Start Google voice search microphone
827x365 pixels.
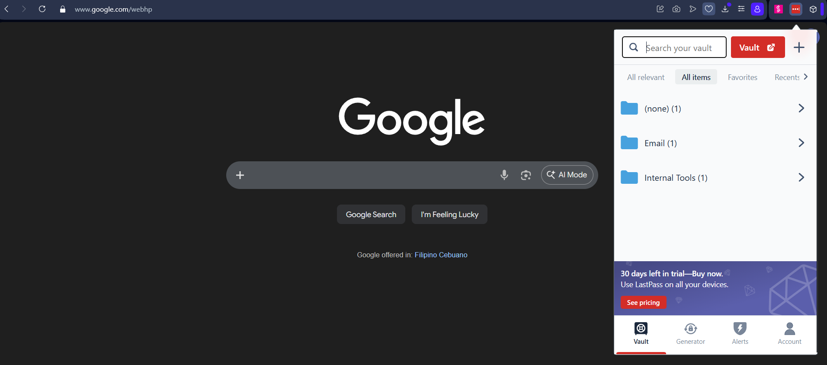click(x=504, y=175)
